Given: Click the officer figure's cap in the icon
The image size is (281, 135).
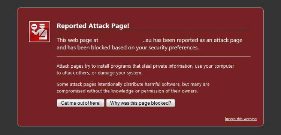Looking at the screenshot, I should (41, 25).
